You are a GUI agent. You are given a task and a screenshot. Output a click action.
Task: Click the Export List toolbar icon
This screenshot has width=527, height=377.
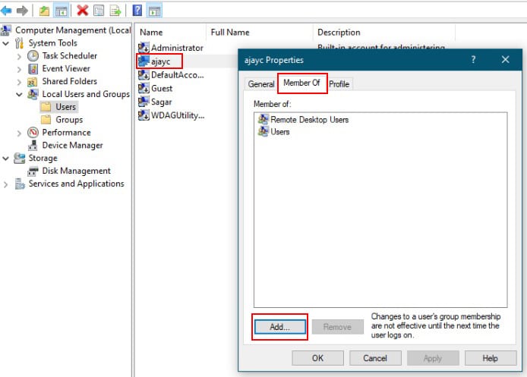115,11
